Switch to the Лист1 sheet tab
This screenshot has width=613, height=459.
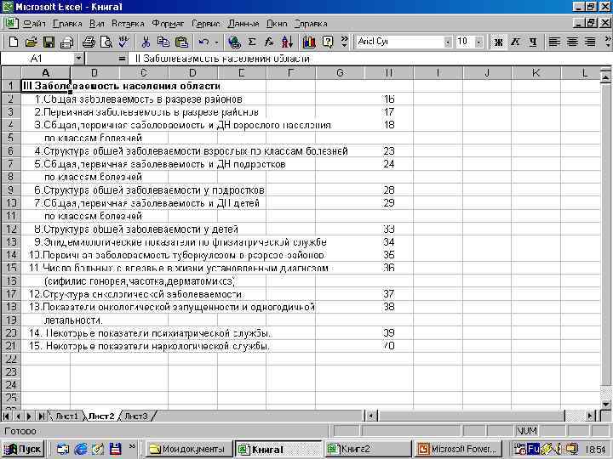(66, 416)
